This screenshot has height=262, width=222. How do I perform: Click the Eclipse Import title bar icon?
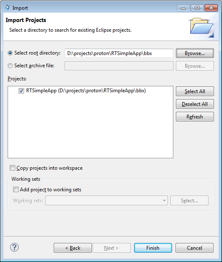click(x=8, y=8)
